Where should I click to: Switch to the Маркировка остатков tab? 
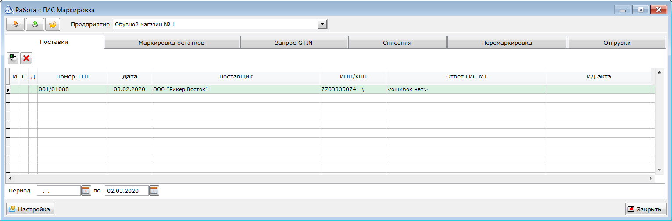172,43
